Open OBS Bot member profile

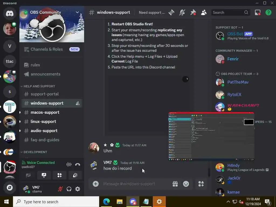(x=243, y=36)
